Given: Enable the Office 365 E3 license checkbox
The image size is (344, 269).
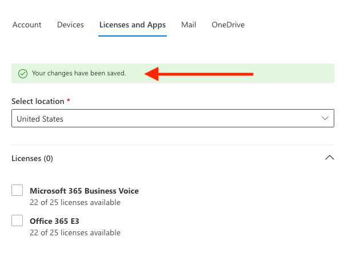Looking at the screenshot, I should 17,220.
